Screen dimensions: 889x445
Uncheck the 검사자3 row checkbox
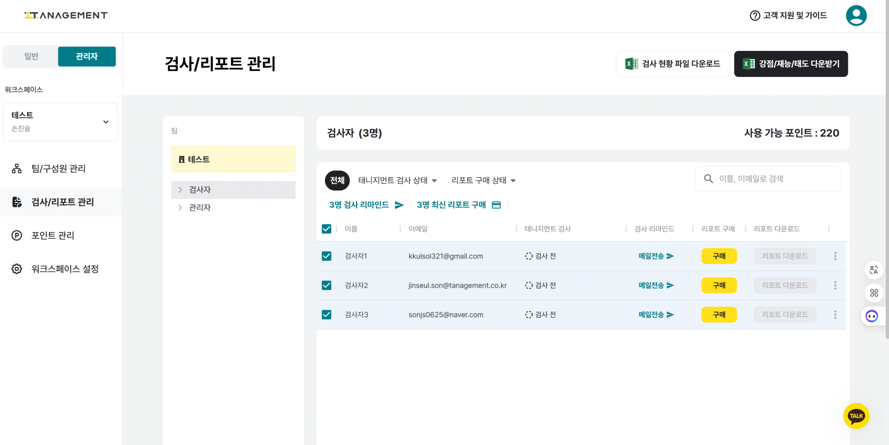326,315
